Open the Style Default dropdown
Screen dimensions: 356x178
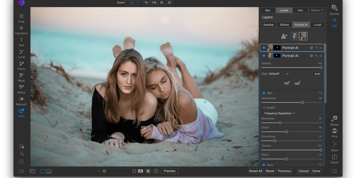click(279, 74)
